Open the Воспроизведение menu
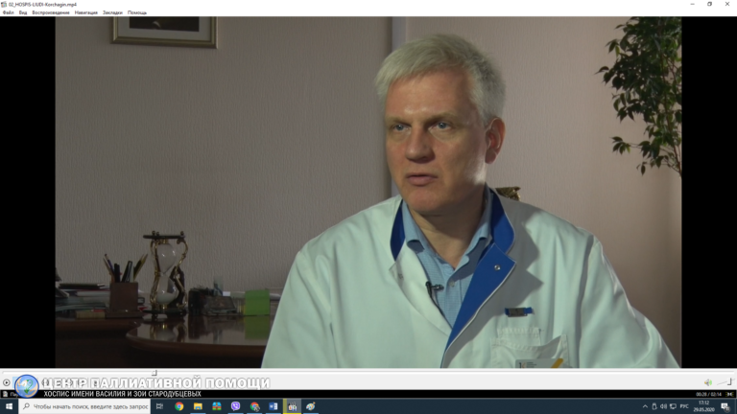The height and width of the screenshot is (414, 737). coord(51,12)
